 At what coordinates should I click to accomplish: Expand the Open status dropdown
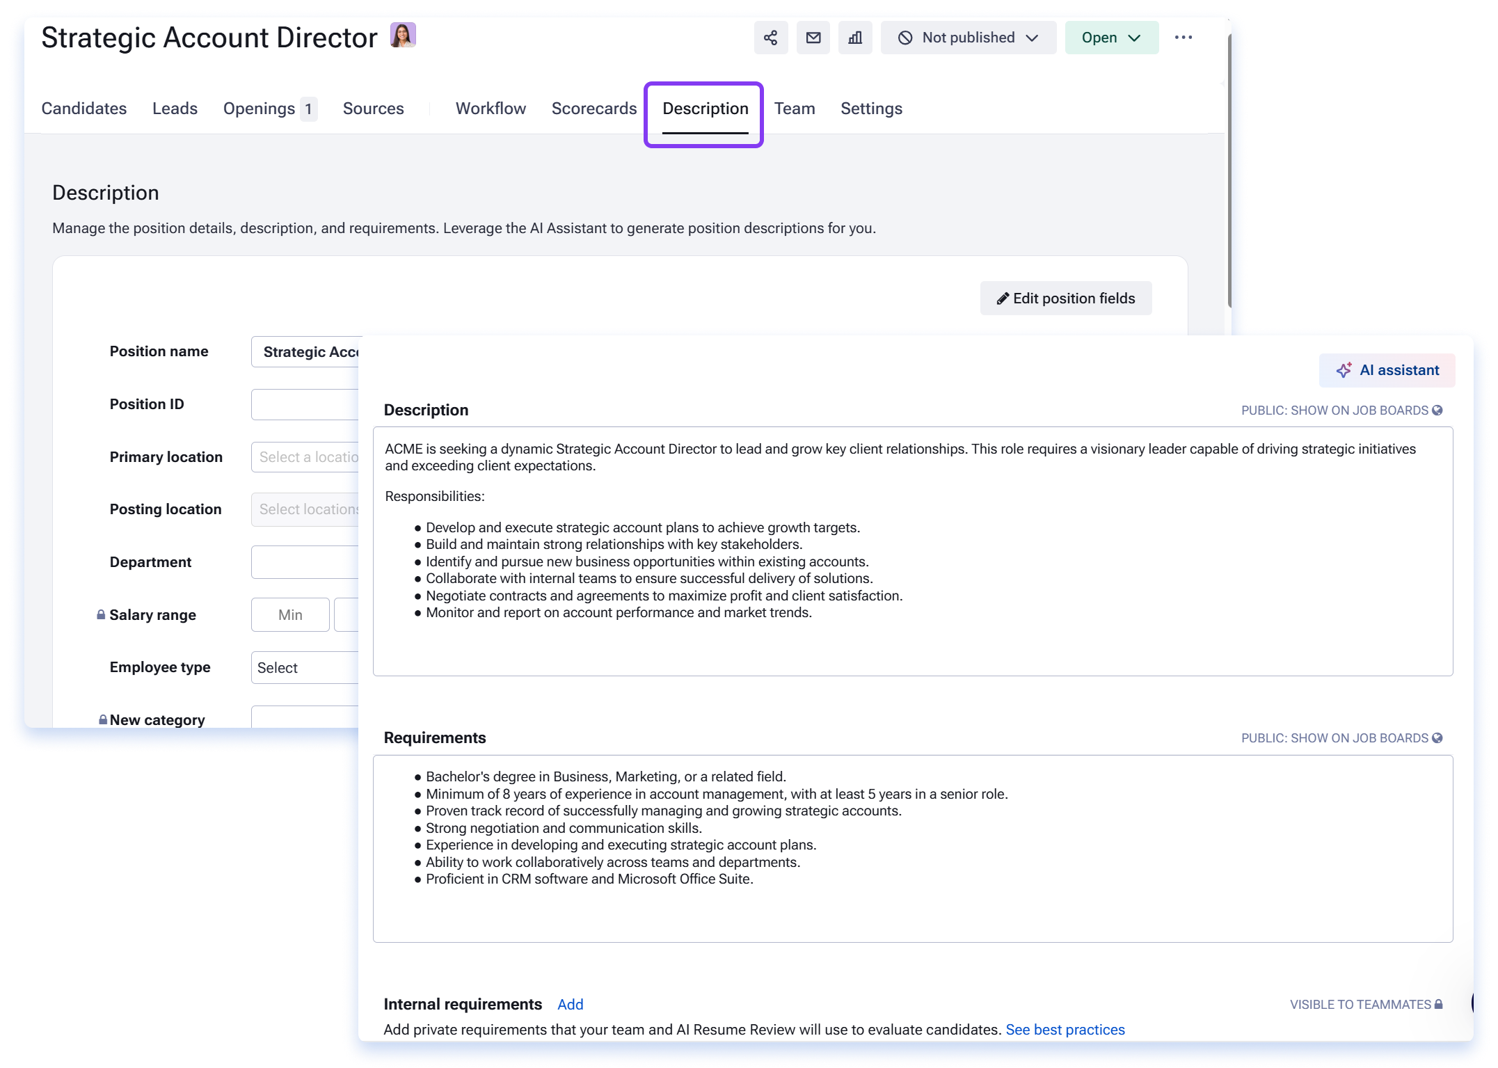click(1111, 38)
